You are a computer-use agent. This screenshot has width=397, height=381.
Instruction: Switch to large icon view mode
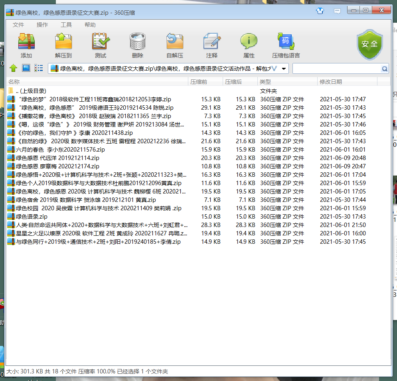click(x=26, y=68)
